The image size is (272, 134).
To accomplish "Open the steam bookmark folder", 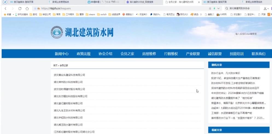I will click(x=90, y=14).
